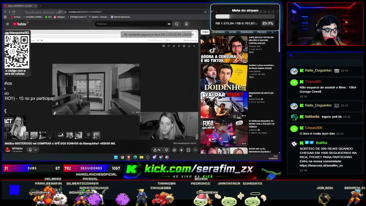
Task: Open File Explorer from the taskbar
Action: (x=142, y=157)
